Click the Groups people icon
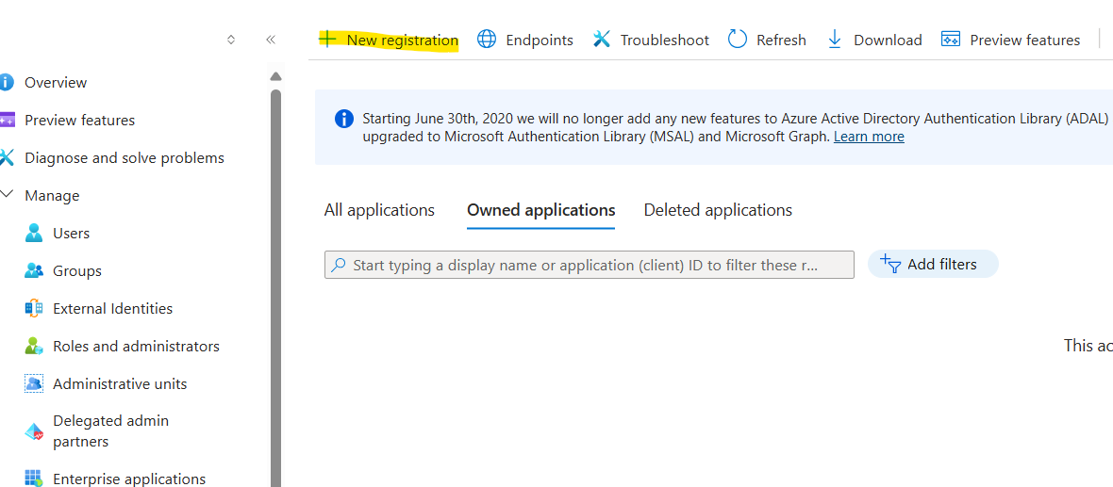The width and height of the screenshot is (1113, 487). point(33,270)
